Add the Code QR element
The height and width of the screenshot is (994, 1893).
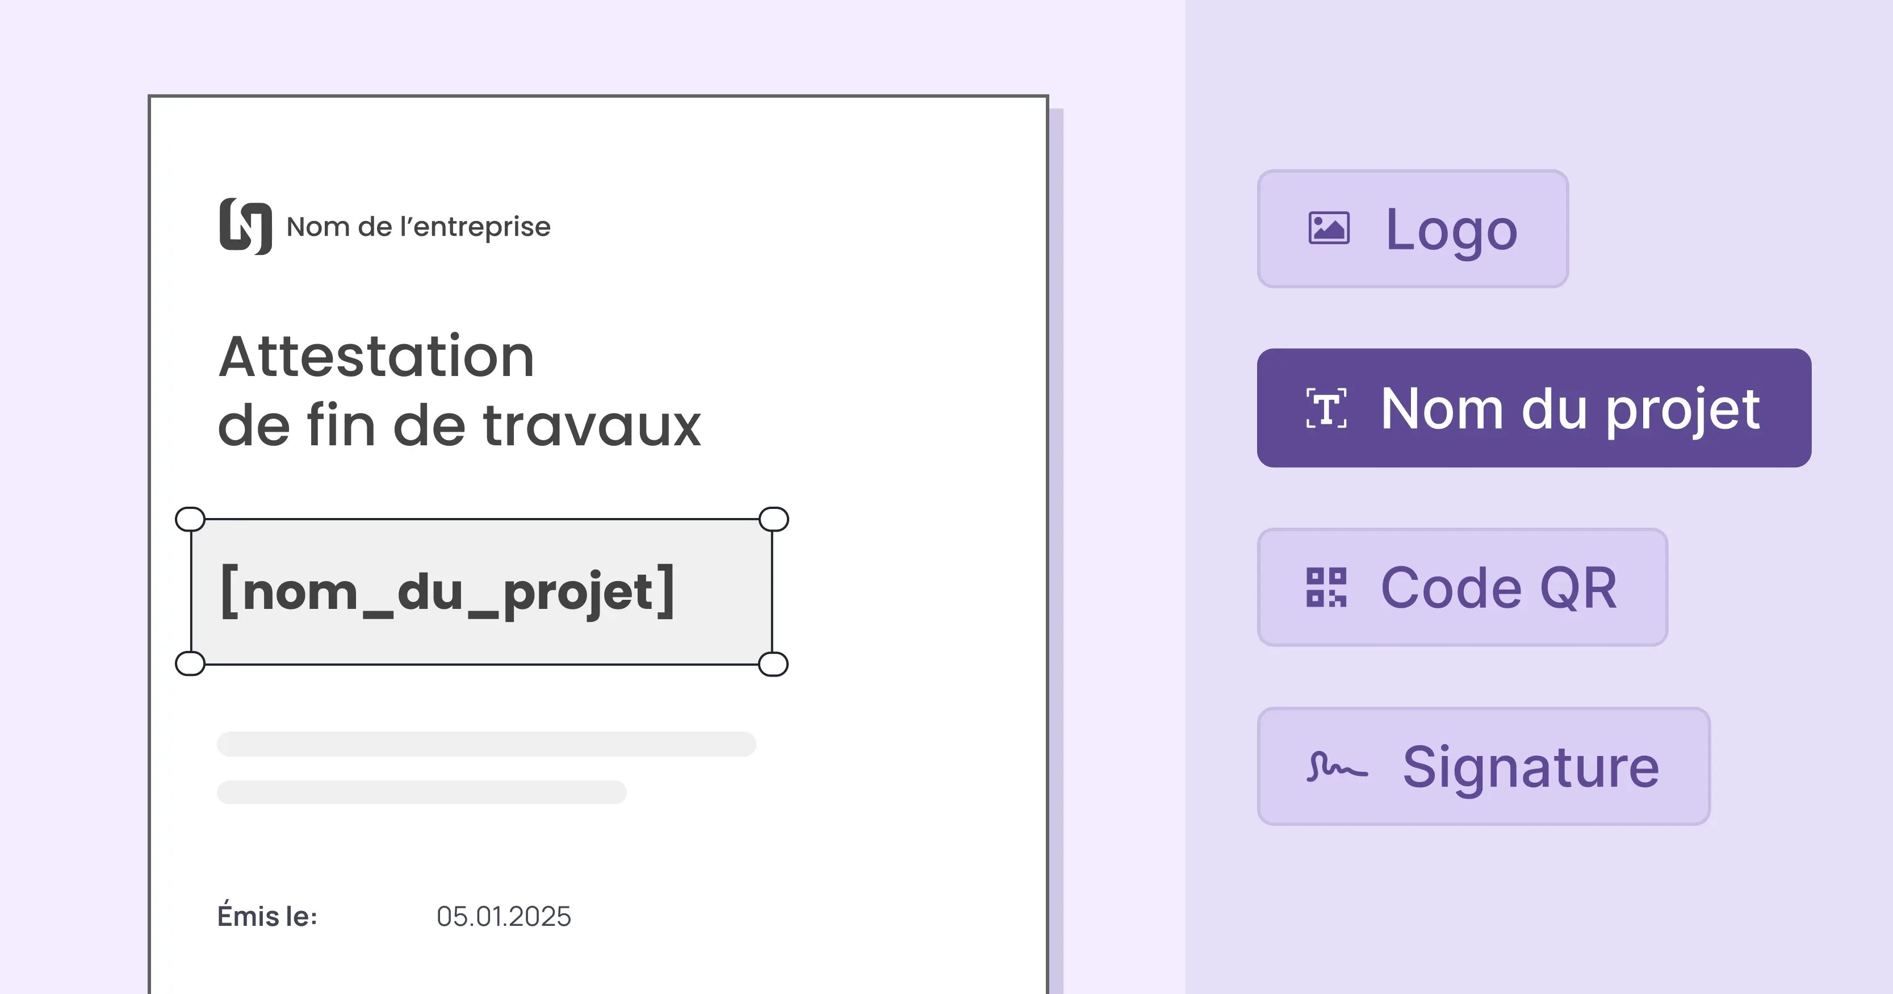pyautogui.click(x=1463, y=587)
